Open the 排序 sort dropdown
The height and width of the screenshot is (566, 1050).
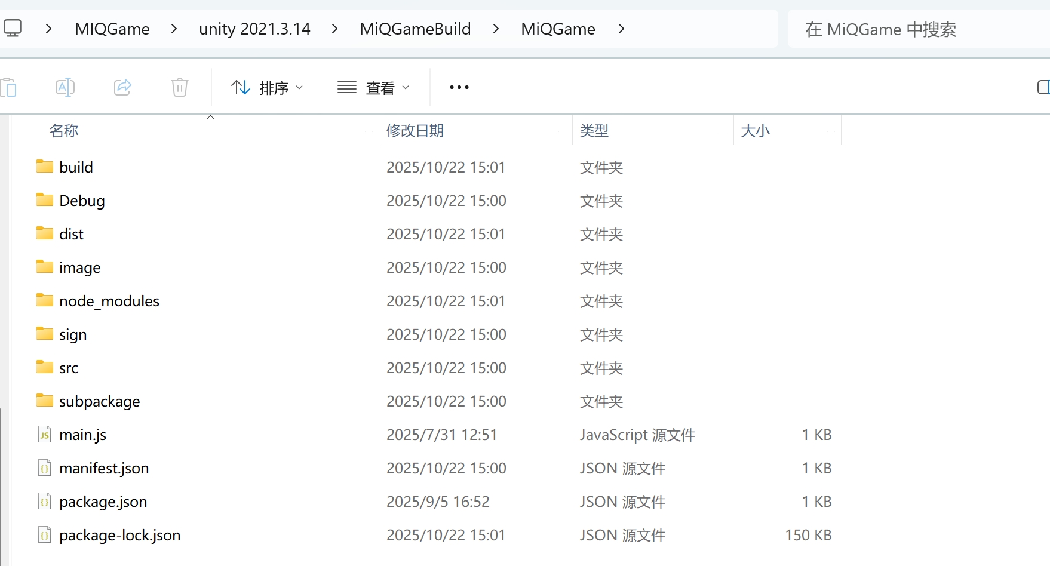click(267, 88)
